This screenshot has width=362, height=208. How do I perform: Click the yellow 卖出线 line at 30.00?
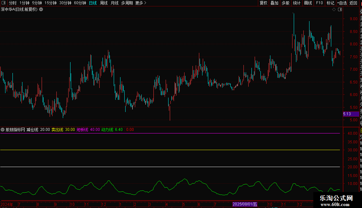pos(170,150)
